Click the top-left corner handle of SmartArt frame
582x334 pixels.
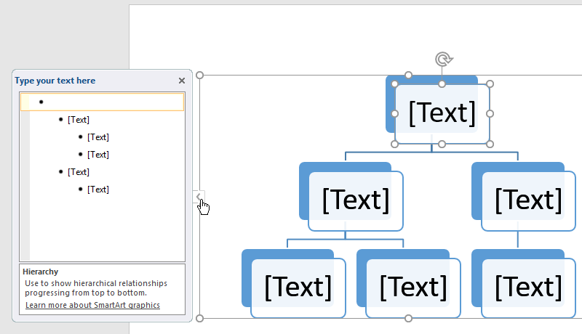pyautogui.click(x=200, y=75)
